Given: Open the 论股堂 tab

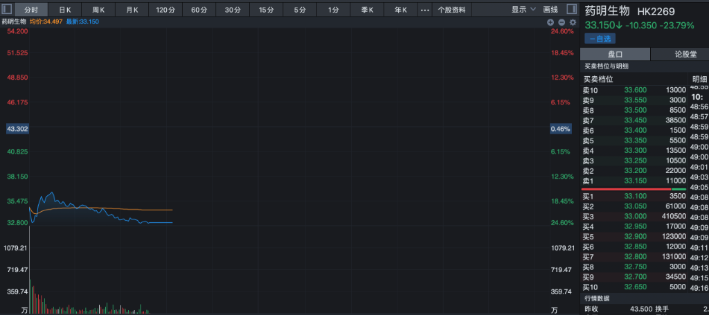Looking at the screenshot, I should click(x=680, y=54).
